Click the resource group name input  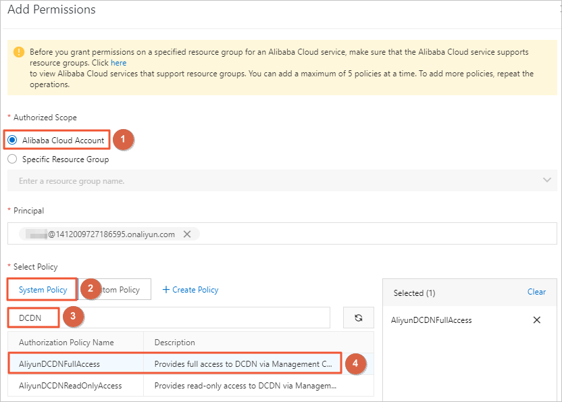(x=270, y=180)
